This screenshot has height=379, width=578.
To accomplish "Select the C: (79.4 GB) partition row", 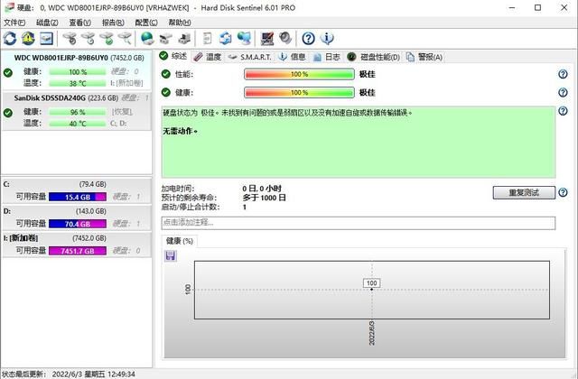I will 76,190.
